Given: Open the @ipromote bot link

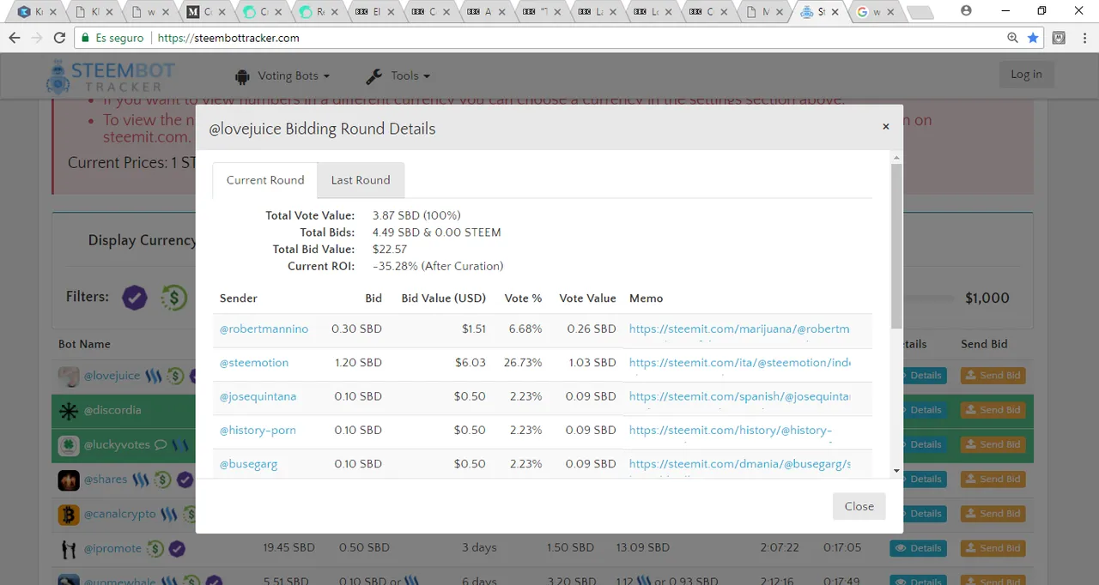Looking at the screenshot, I should 112,548.
